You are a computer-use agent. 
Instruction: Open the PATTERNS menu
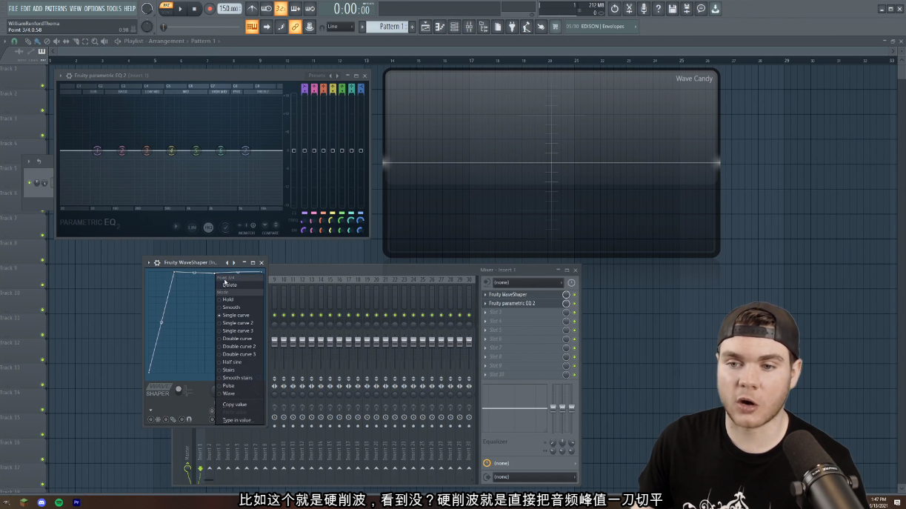click(56, 9)
